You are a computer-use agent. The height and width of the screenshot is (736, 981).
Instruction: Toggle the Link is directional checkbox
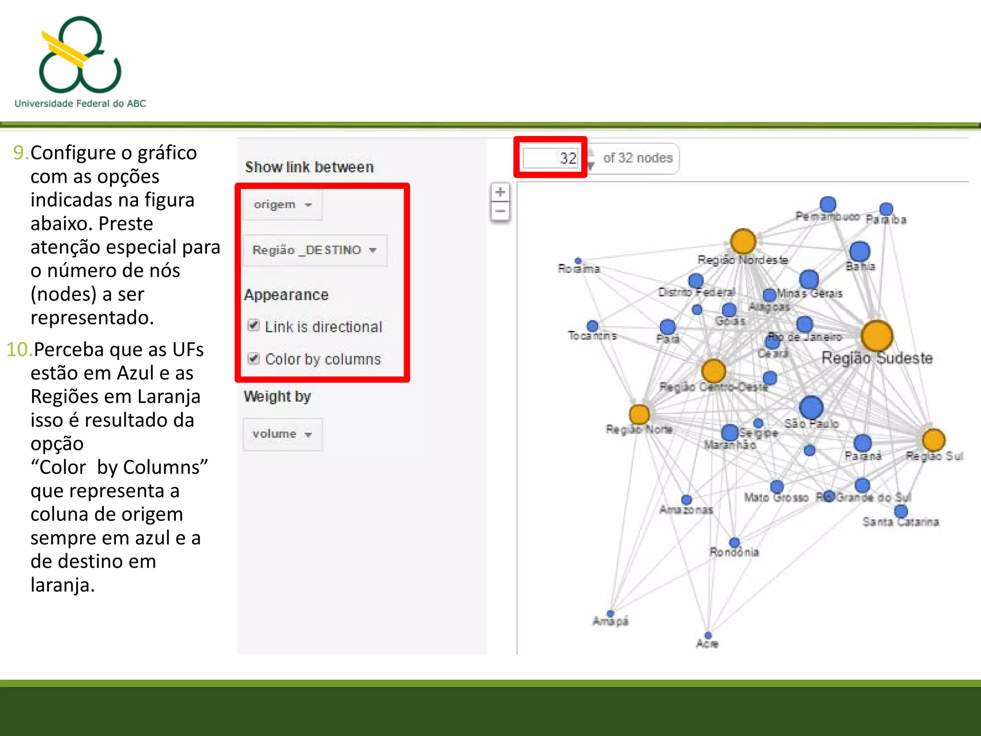[x=253, y=325]
